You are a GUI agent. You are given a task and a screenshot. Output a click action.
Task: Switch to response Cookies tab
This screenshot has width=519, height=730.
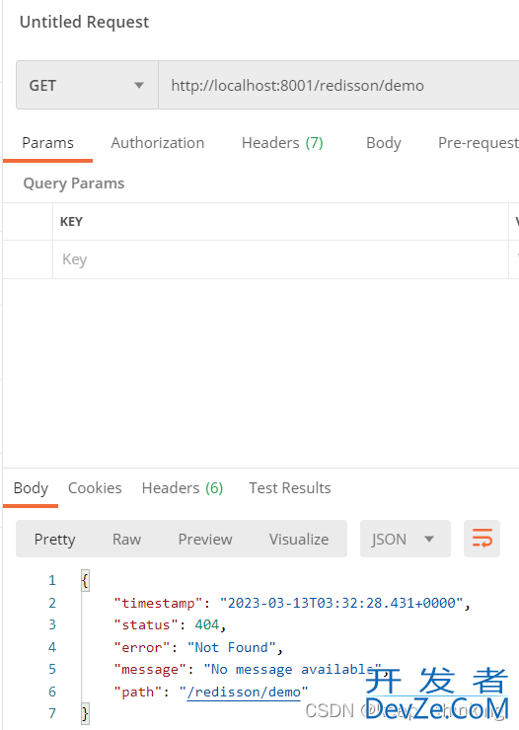click(x=95, y=488)
